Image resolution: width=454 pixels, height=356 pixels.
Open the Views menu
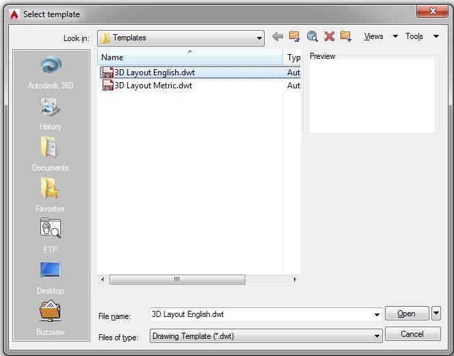point(373,36)
